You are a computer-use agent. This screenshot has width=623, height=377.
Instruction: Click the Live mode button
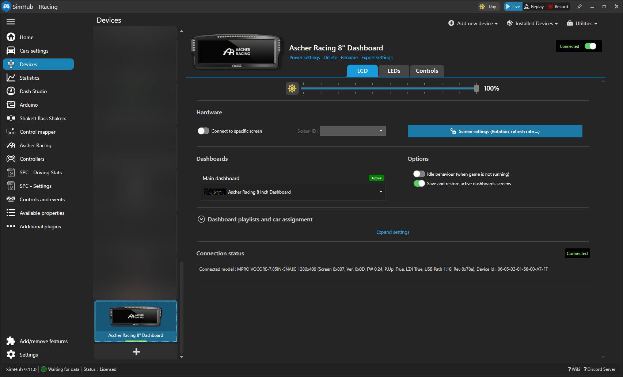pyautogui.click(x=513, y=7)
